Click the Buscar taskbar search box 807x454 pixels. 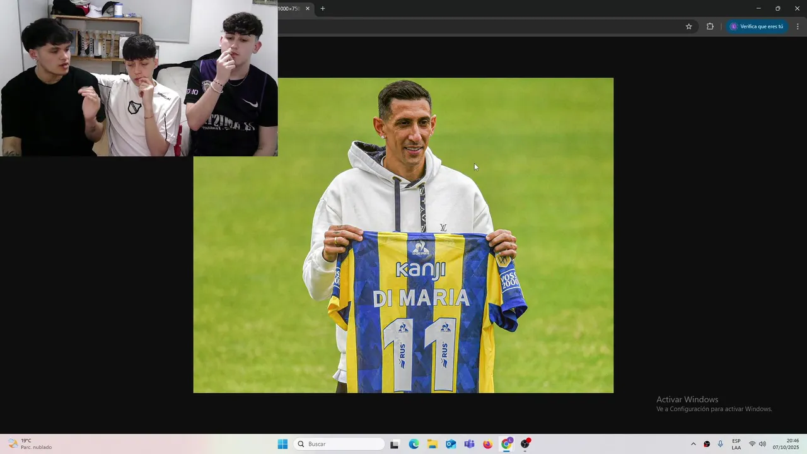point(340,444)
